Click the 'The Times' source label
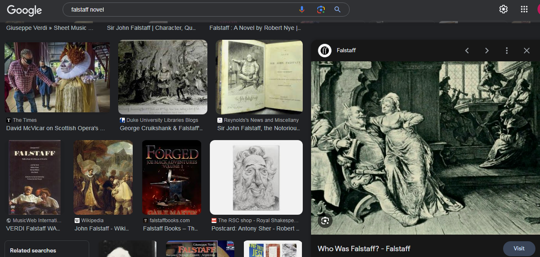This screenshot has height=257, width=540. point(24,120)
